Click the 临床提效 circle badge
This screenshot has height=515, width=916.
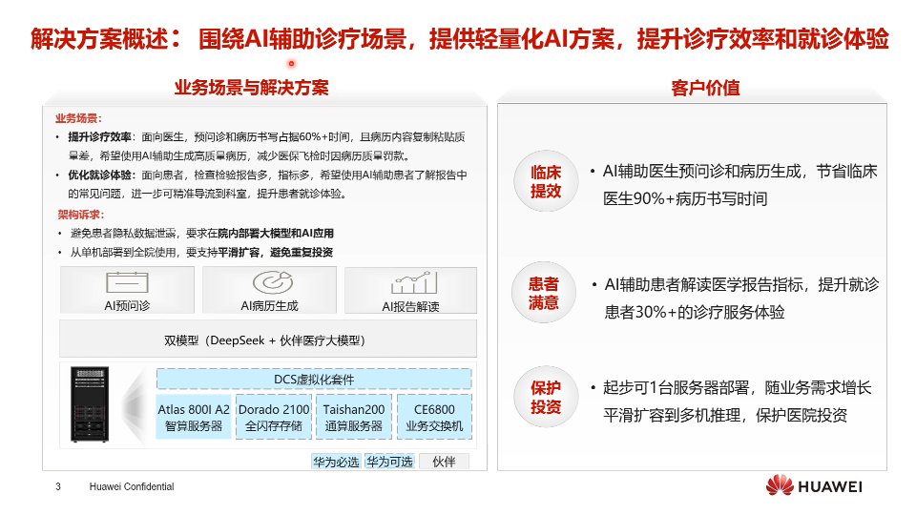point(545,181)
